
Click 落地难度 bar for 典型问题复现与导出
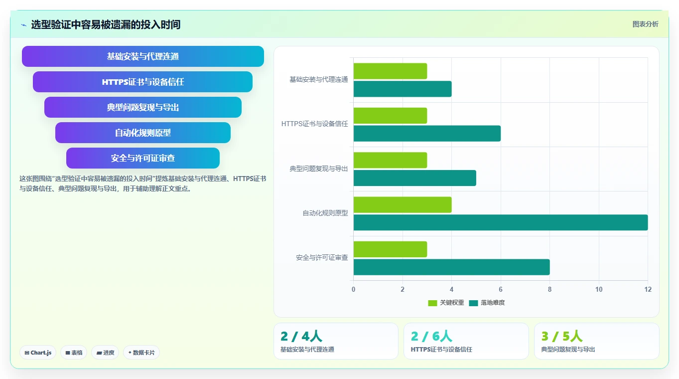(415, 178)
